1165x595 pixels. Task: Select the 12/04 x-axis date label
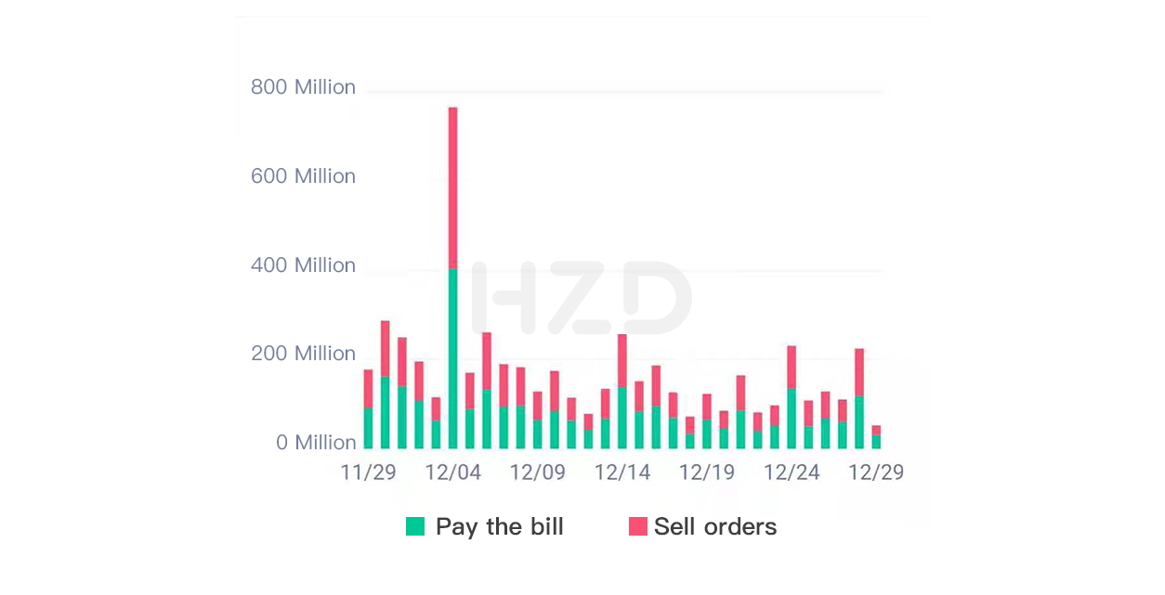(452, 472)
